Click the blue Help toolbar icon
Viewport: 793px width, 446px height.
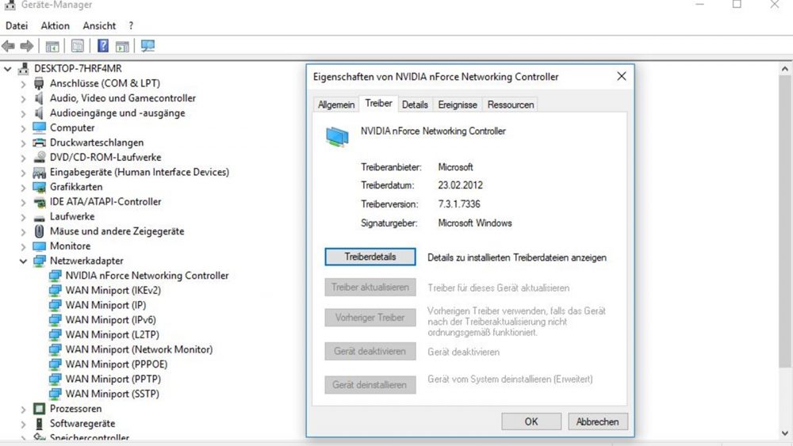102,47
